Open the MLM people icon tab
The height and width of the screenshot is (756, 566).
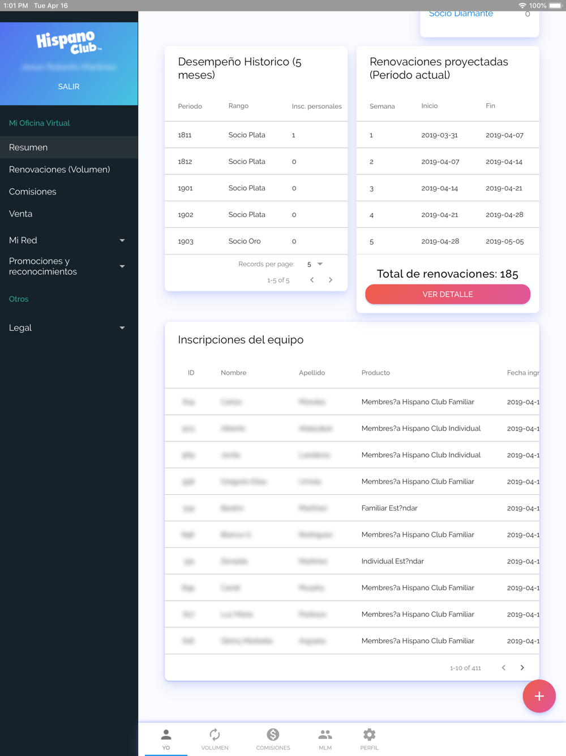click(x=325, y=739)
